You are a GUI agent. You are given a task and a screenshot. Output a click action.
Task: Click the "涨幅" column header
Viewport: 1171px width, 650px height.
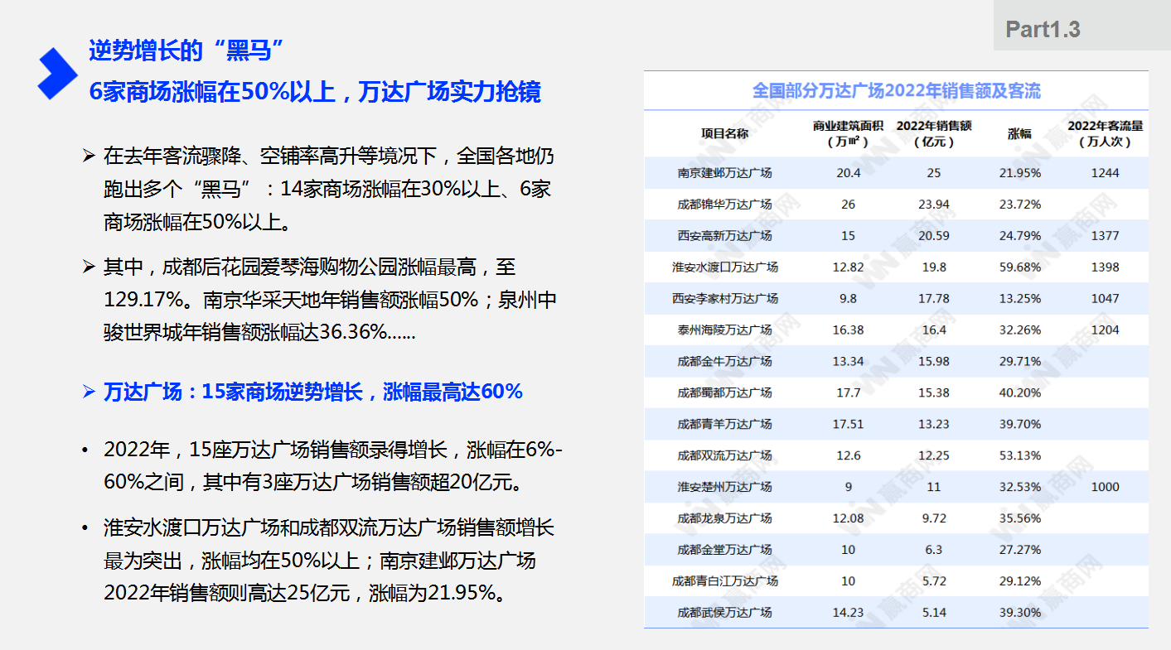(x=1019, y=133)
